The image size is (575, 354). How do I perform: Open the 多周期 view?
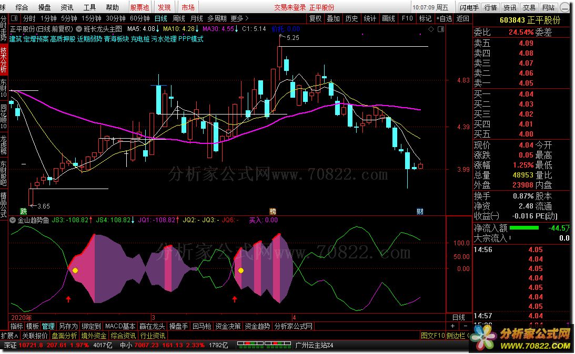point(217,18)
